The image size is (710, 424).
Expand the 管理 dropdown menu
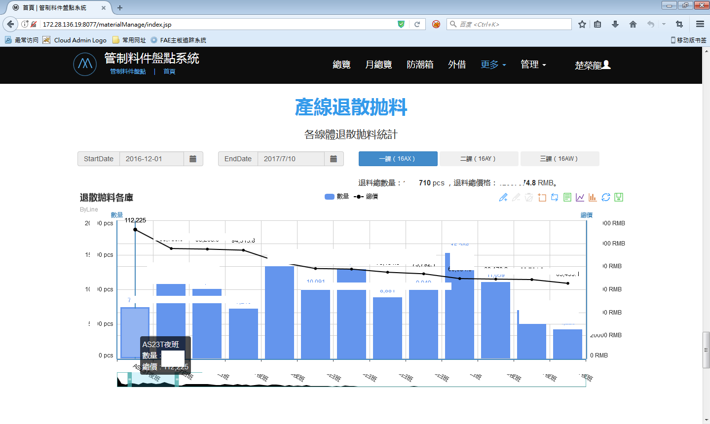point(533,65)
